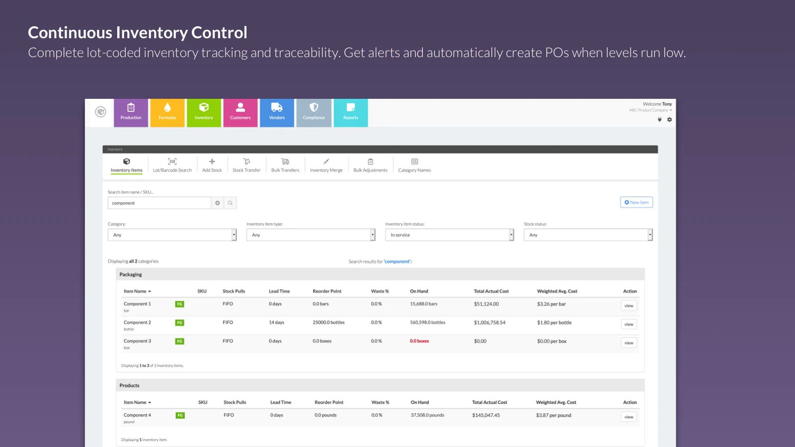Open the Category dropdown
Image resolution: width=795 pixels, height=447 pixels.
click(x=172, y=235)
